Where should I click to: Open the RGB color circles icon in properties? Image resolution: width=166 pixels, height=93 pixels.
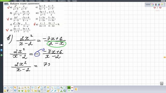pyautogui.click(x=159, y=5)
